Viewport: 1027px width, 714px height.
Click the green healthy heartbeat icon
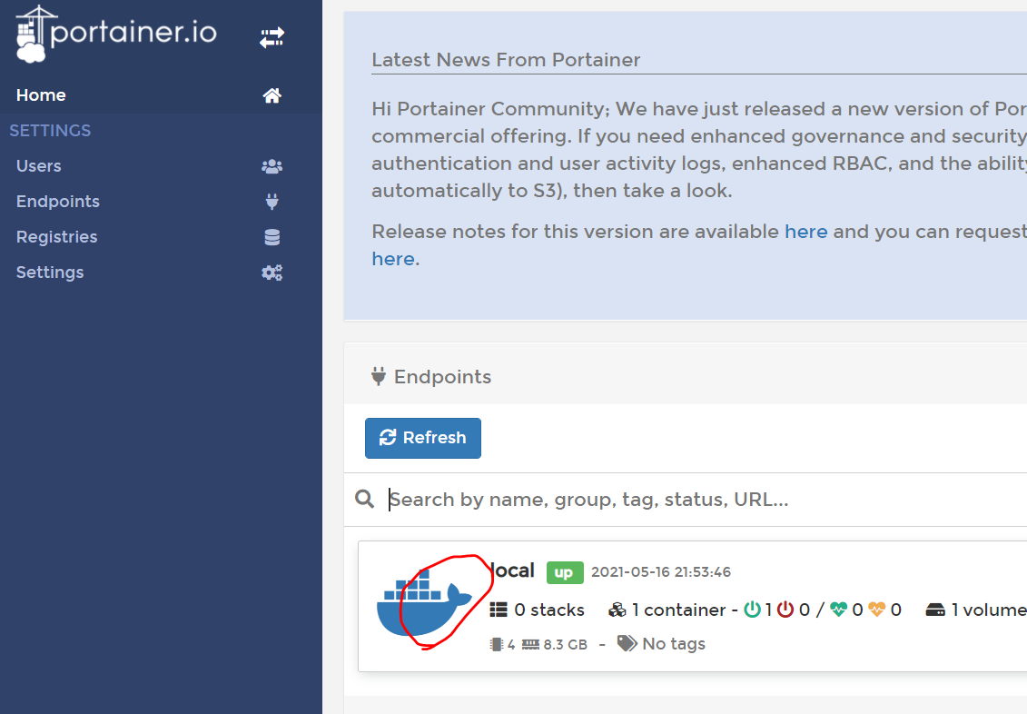[838, 610]
